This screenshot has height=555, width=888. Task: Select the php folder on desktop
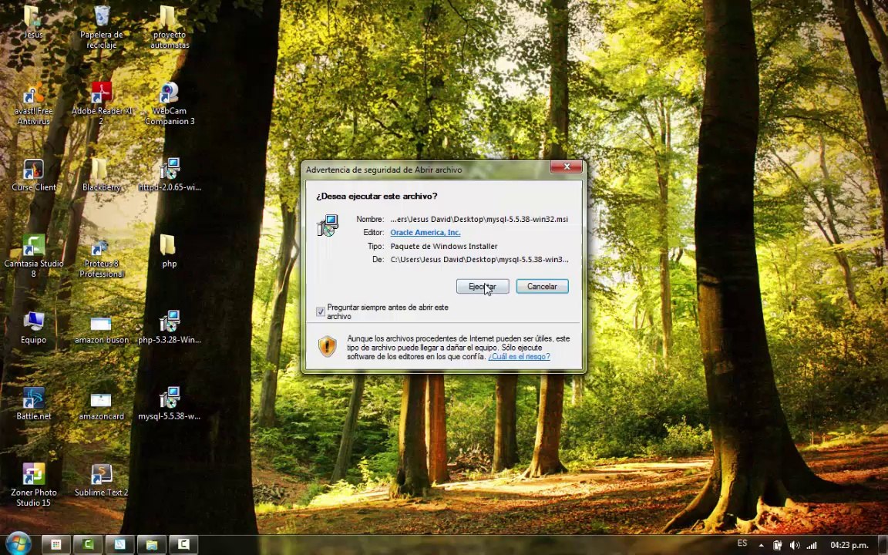[170, 251]
